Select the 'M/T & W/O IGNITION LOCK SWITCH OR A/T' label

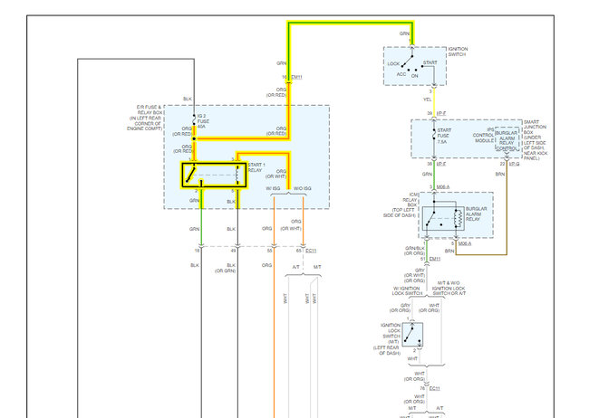click(x=449, y=289)
